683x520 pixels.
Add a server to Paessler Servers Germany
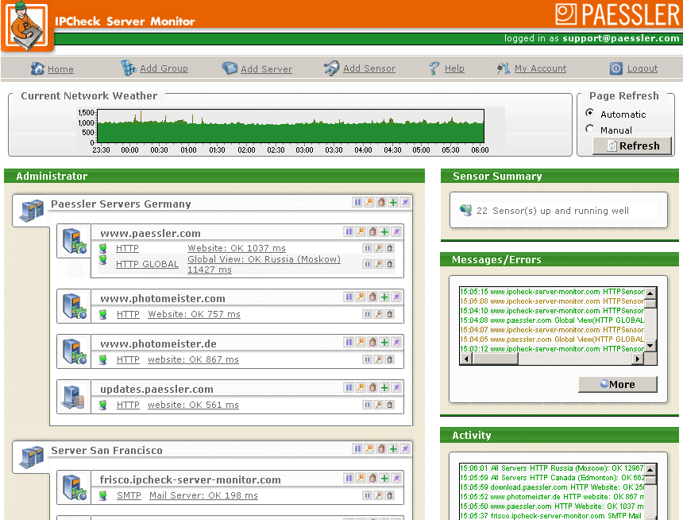pyautogui.click(x=393, y=202)
